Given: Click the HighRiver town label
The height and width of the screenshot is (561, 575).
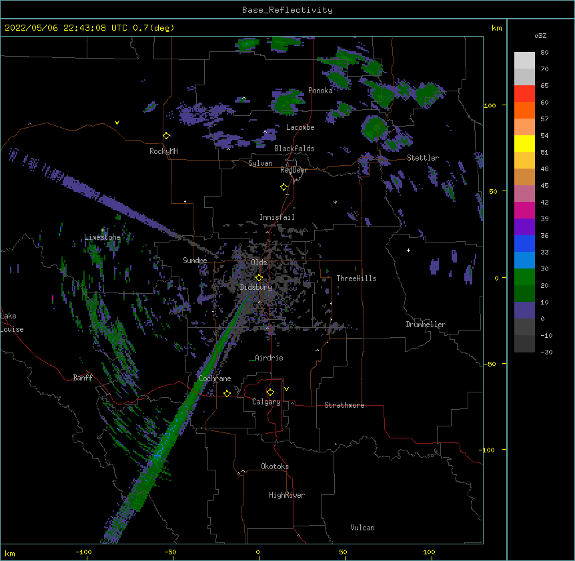Looking at the screenshot, I should [x=287, y=495].
